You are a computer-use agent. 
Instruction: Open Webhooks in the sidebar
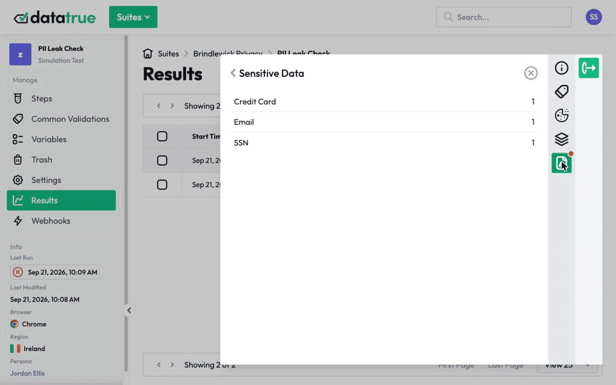(x=61, y=221)
